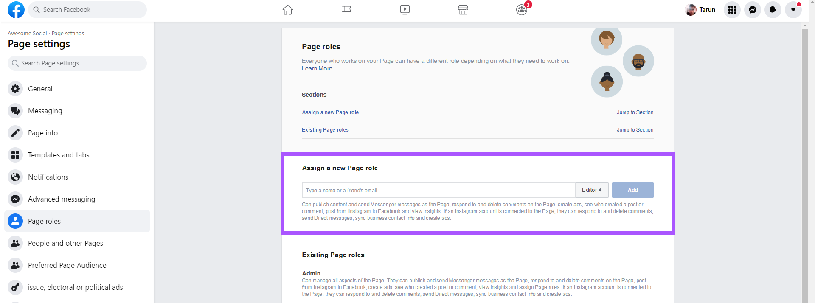Image resolution: width=815 pixels, height=303 pixels.
Task: Go to Page info menu item
Action: pos(77,133)
